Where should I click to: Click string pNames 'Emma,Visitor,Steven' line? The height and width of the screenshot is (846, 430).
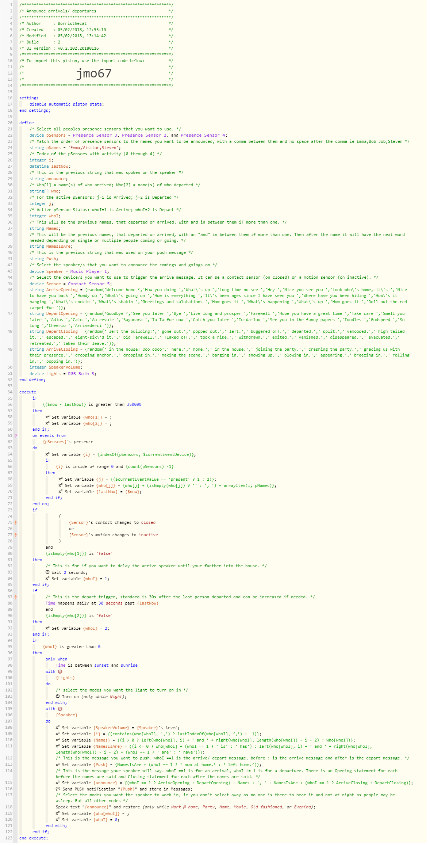75,148
